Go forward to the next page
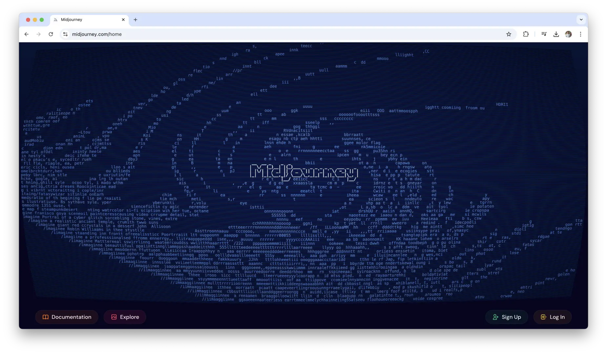The width and height of the screenshot is (607, 354). (x=39, y=34)
